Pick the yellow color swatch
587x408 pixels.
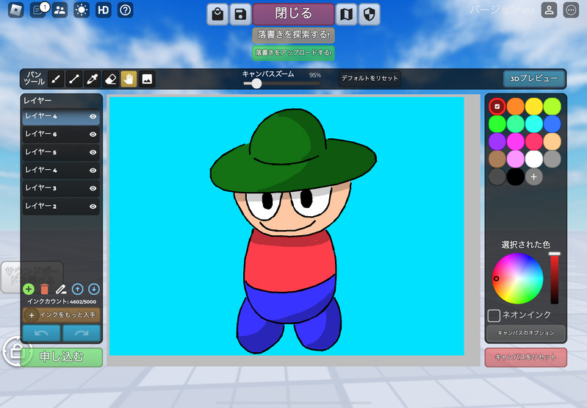(534, 107)
